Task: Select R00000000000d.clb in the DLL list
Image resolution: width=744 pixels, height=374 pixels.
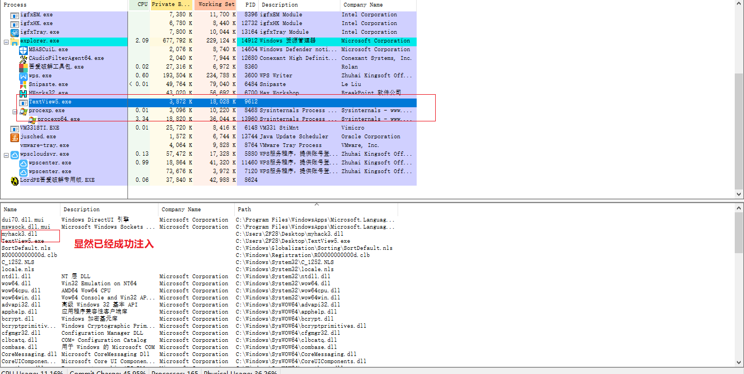Action: click(29, 255)
